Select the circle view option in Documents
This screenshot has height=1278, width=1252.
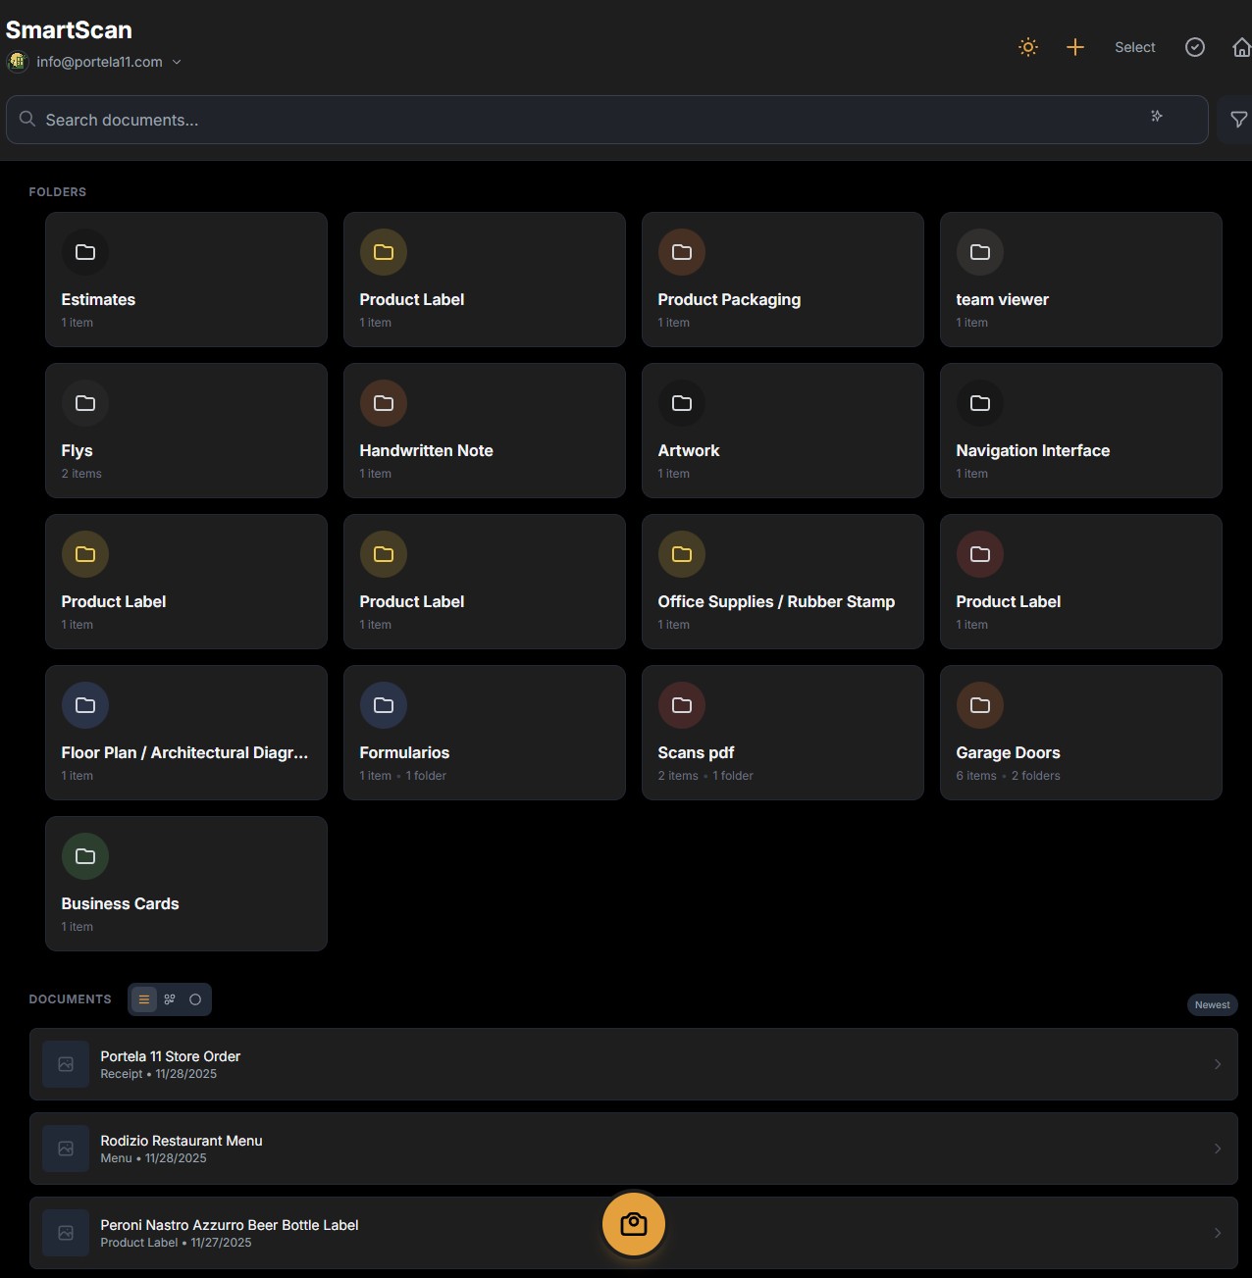(195, 999)
